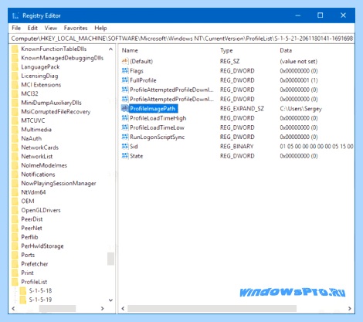The image size is (363, 322).
Task: Click the Notifications folder icon
Action: (15, 175)
